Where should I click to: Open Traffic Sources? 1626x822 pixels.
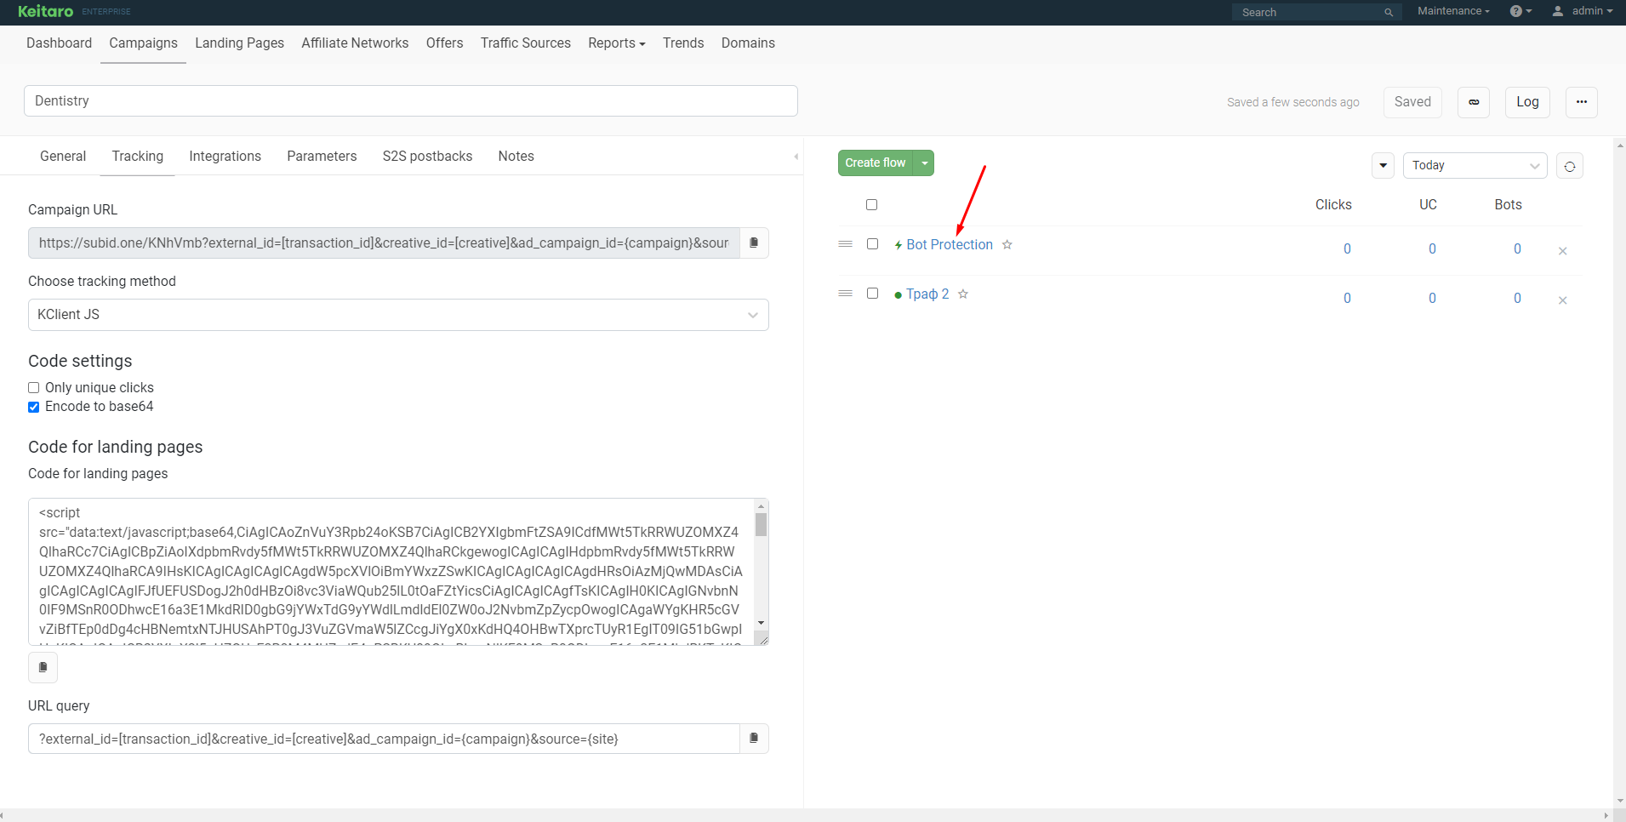click(x=525, y=43)
